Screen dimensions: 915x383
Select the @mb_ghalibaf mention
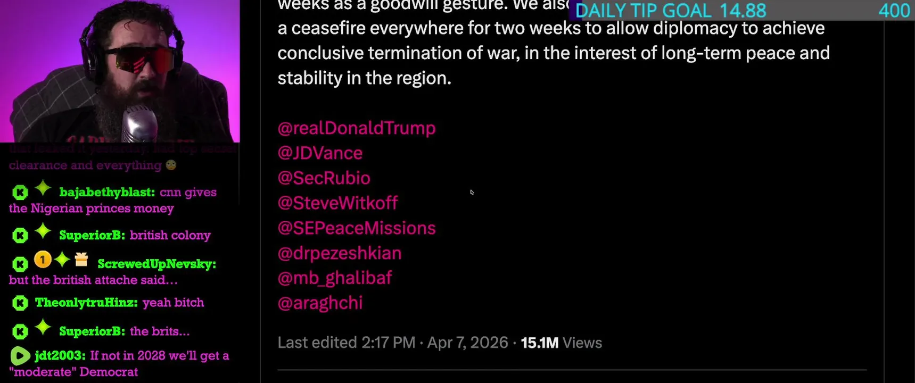(334, 278)
